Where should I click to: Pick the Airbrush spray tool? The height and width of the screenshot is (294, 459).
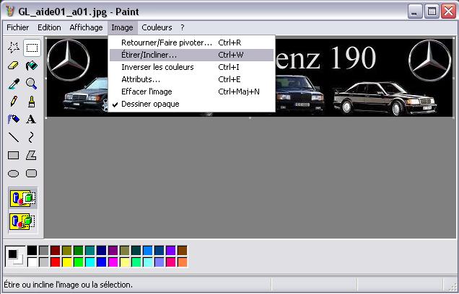coord(14,119)
